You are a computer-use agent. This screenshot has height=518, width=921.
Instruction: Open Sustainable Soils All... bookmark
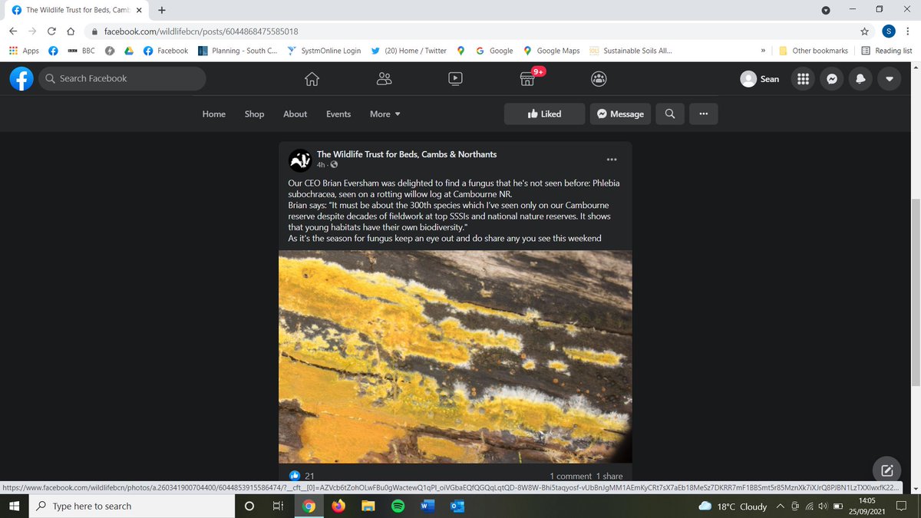(x=631, y=51)
